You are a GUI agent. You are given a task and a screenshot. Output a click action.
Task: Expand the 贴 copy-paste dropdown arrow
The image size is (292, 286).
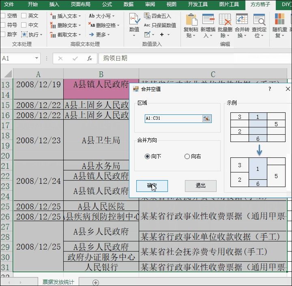[194, 35]
